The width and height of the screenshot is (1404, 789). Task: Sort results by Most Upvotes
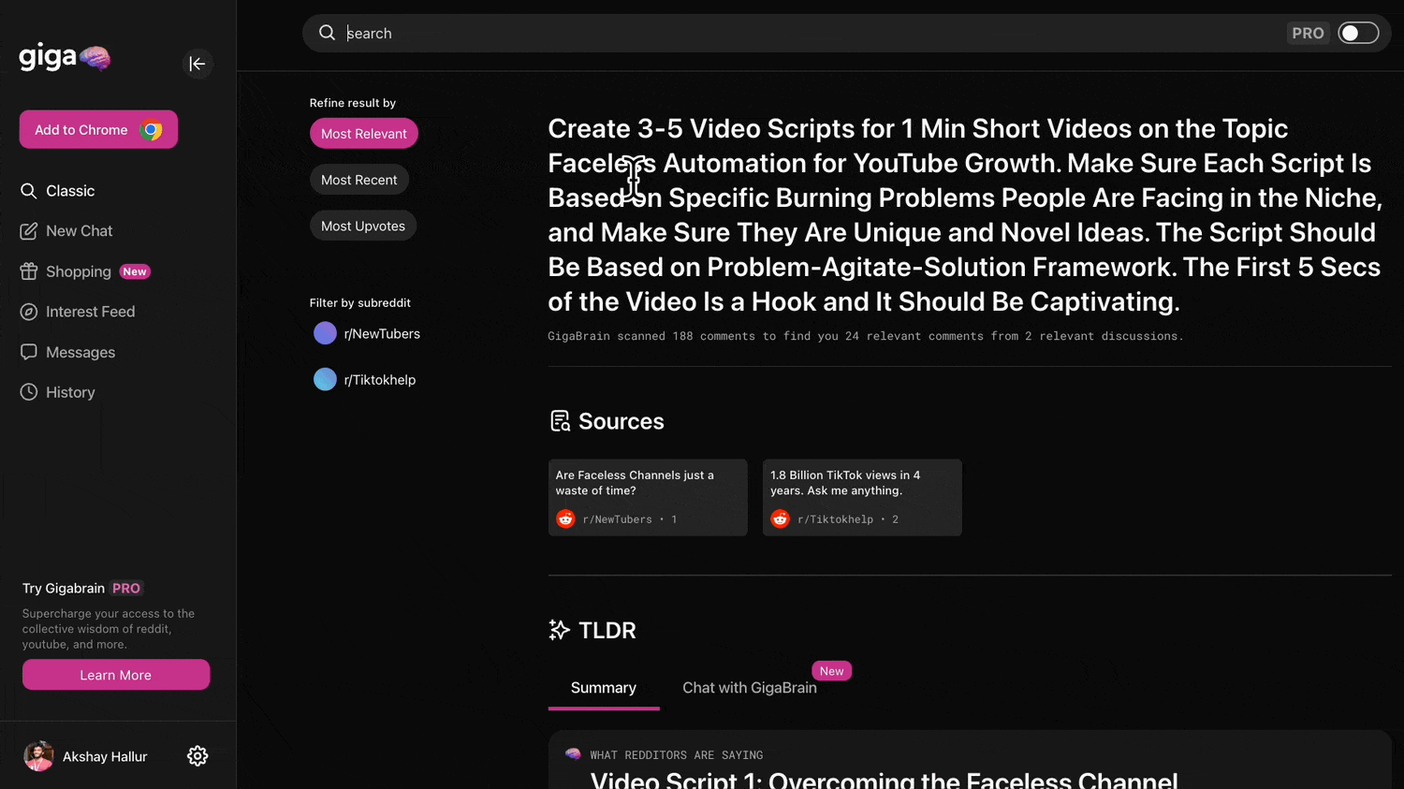(x=363, y=226)
